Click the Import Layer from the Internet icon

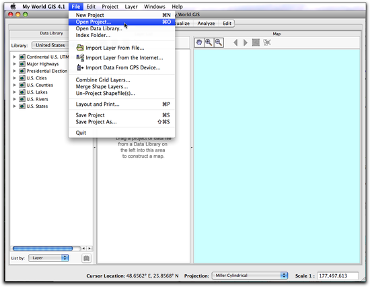click(x=80, y=57)
